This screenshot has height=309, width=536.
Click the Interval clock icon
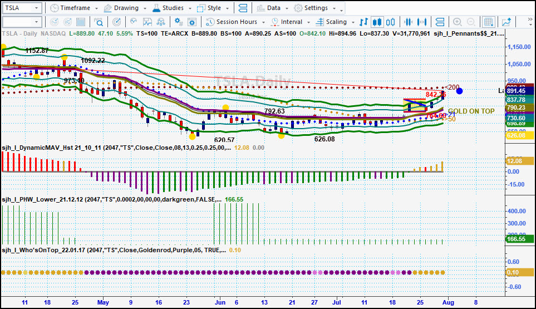tap(275, 22)
